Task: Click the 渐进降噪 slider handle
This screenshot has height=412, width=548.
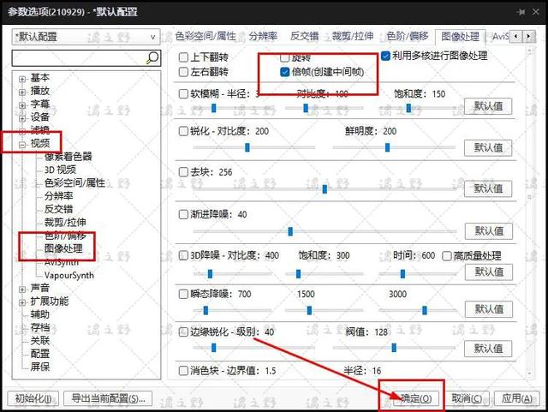Action: [x=290, y=231]
